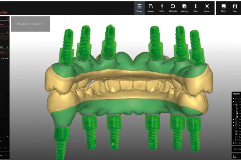This screenshot has width=241, height=160.
Task: Click the Analysis tool icon
Action: pos(151,8)
